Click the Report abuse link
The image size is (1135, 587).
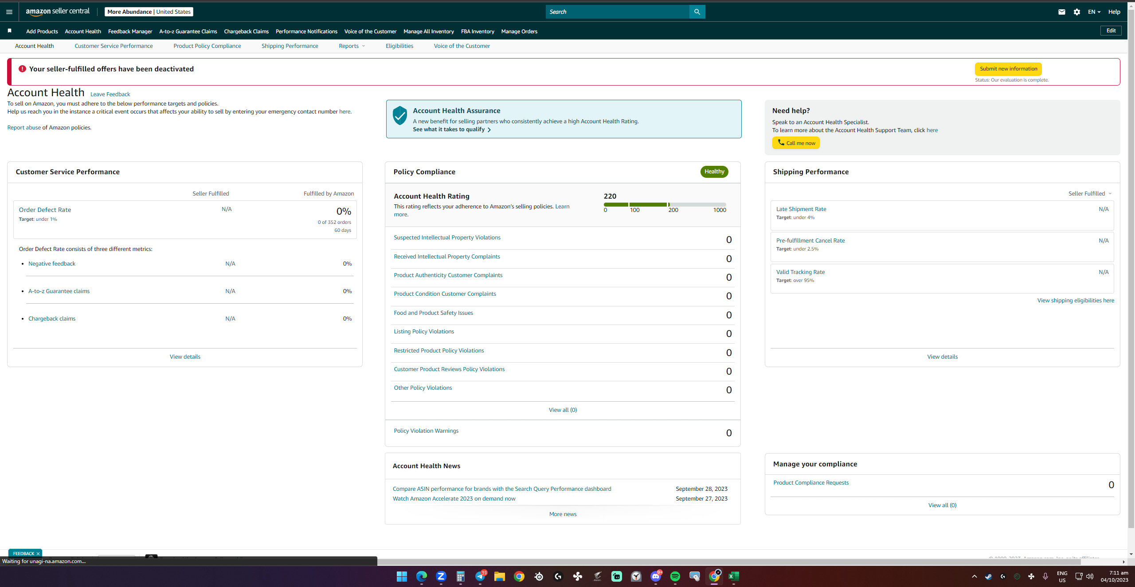pos(24,128)
